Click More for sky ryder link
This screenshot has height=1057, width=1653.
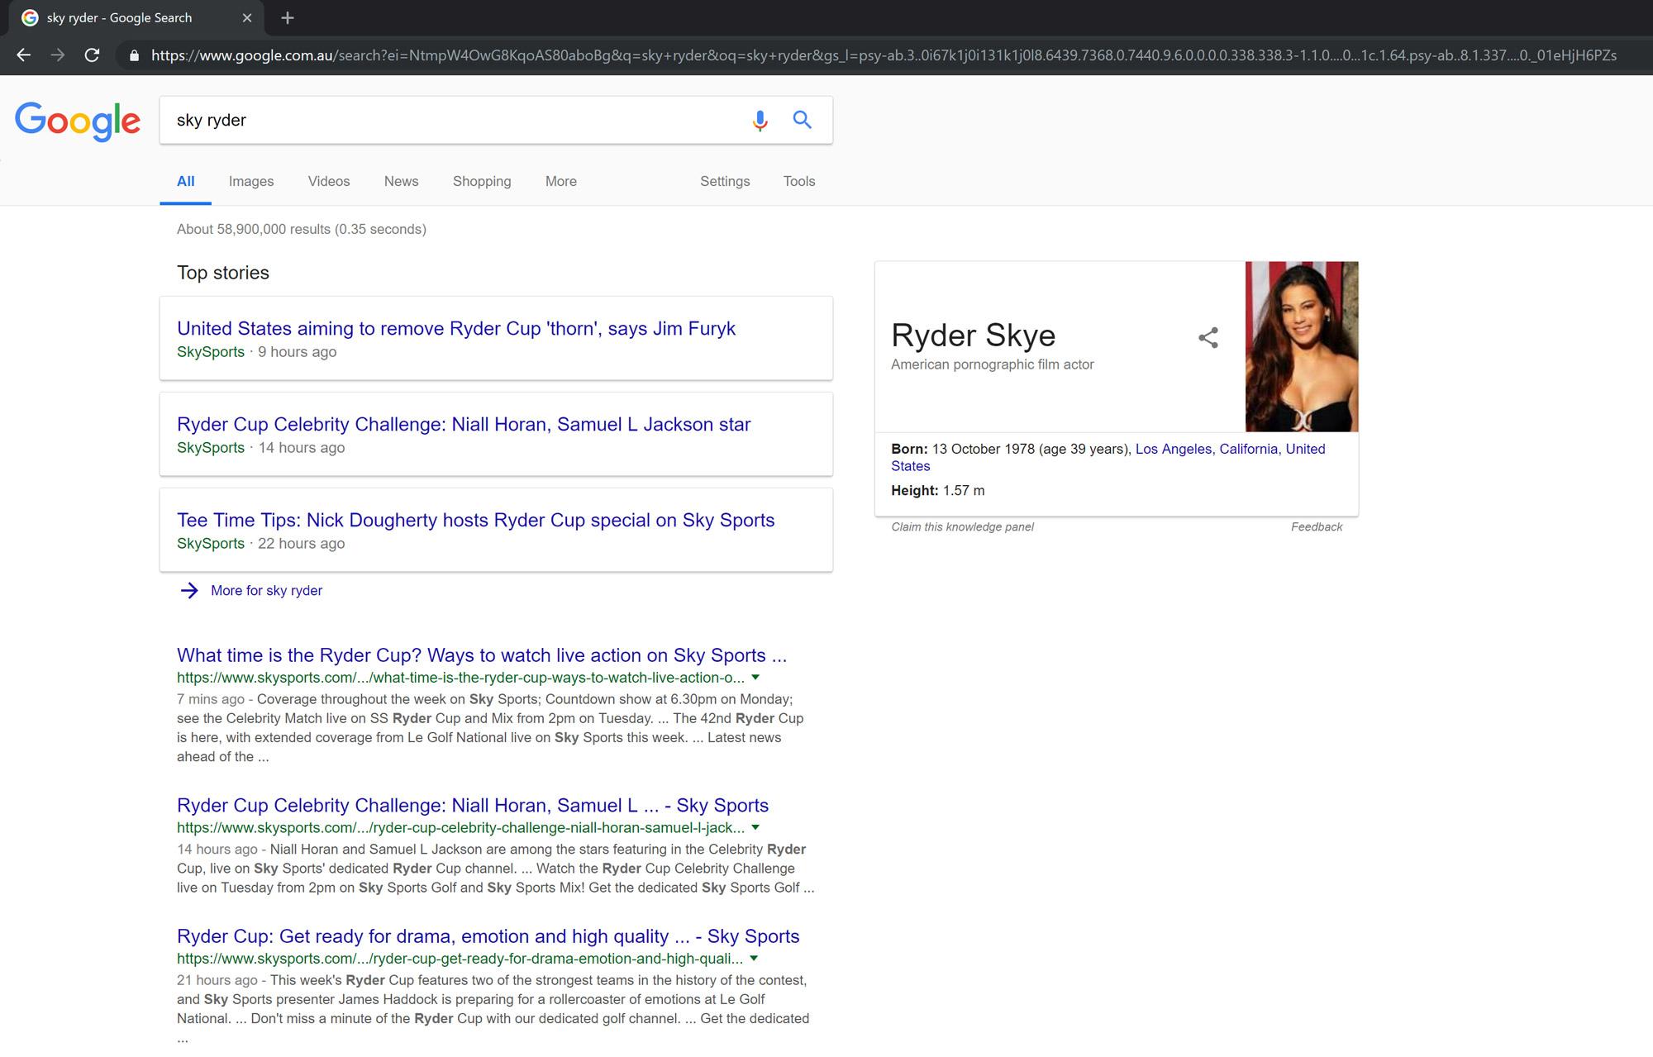pyautogui.click(x=266, y=590)
